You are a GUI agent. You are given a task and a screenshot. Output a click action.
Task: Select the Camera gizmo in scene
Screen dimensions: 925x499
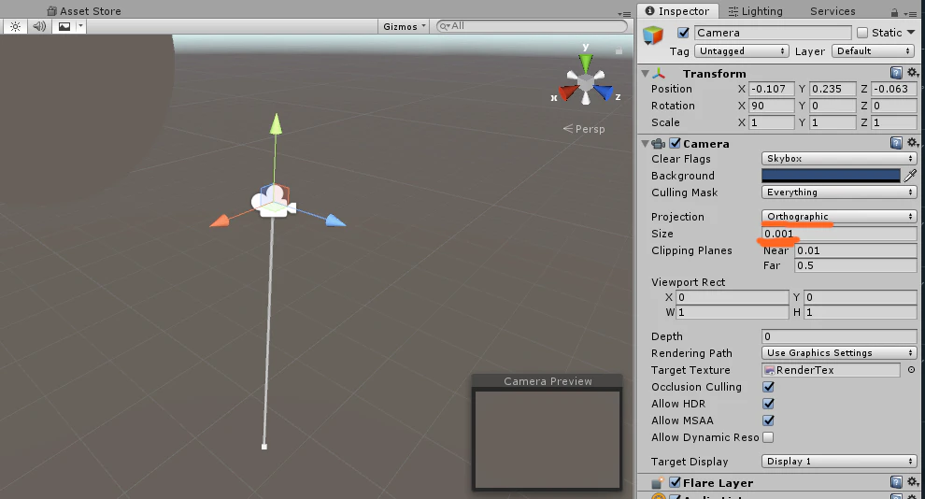[273, 201]
